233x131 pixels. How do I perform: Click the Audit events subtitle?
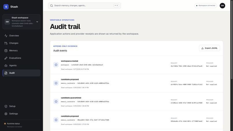point(60,51)
